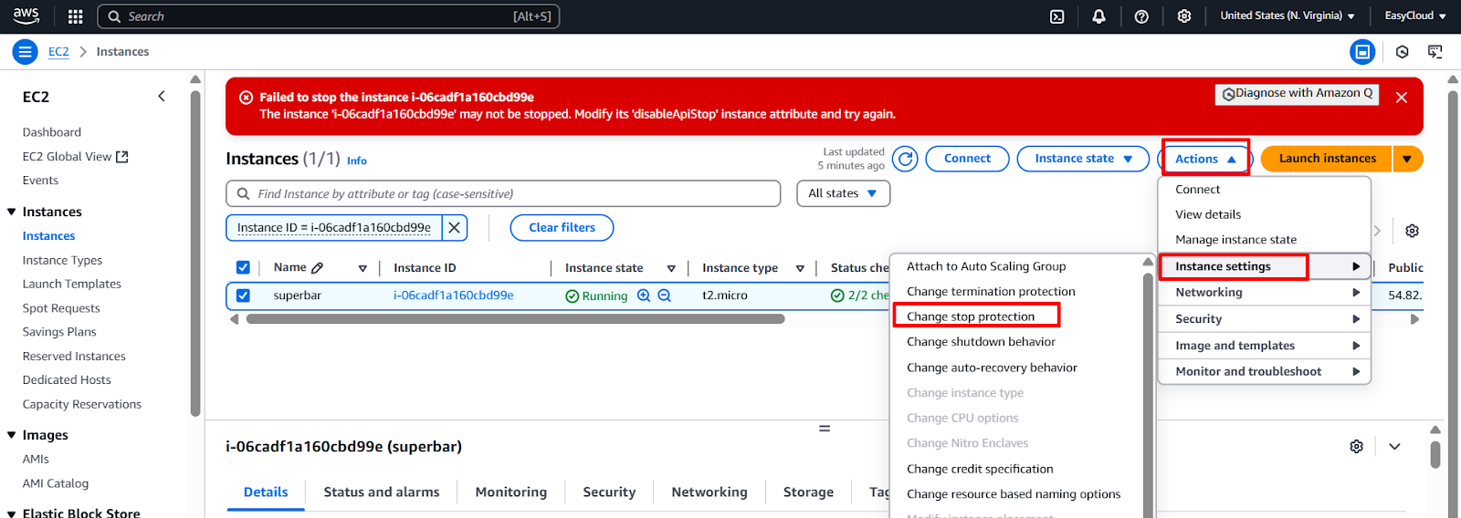Dismiss the red error banner
This screenshot has height=518, width=1461.
pos(1402,97)
